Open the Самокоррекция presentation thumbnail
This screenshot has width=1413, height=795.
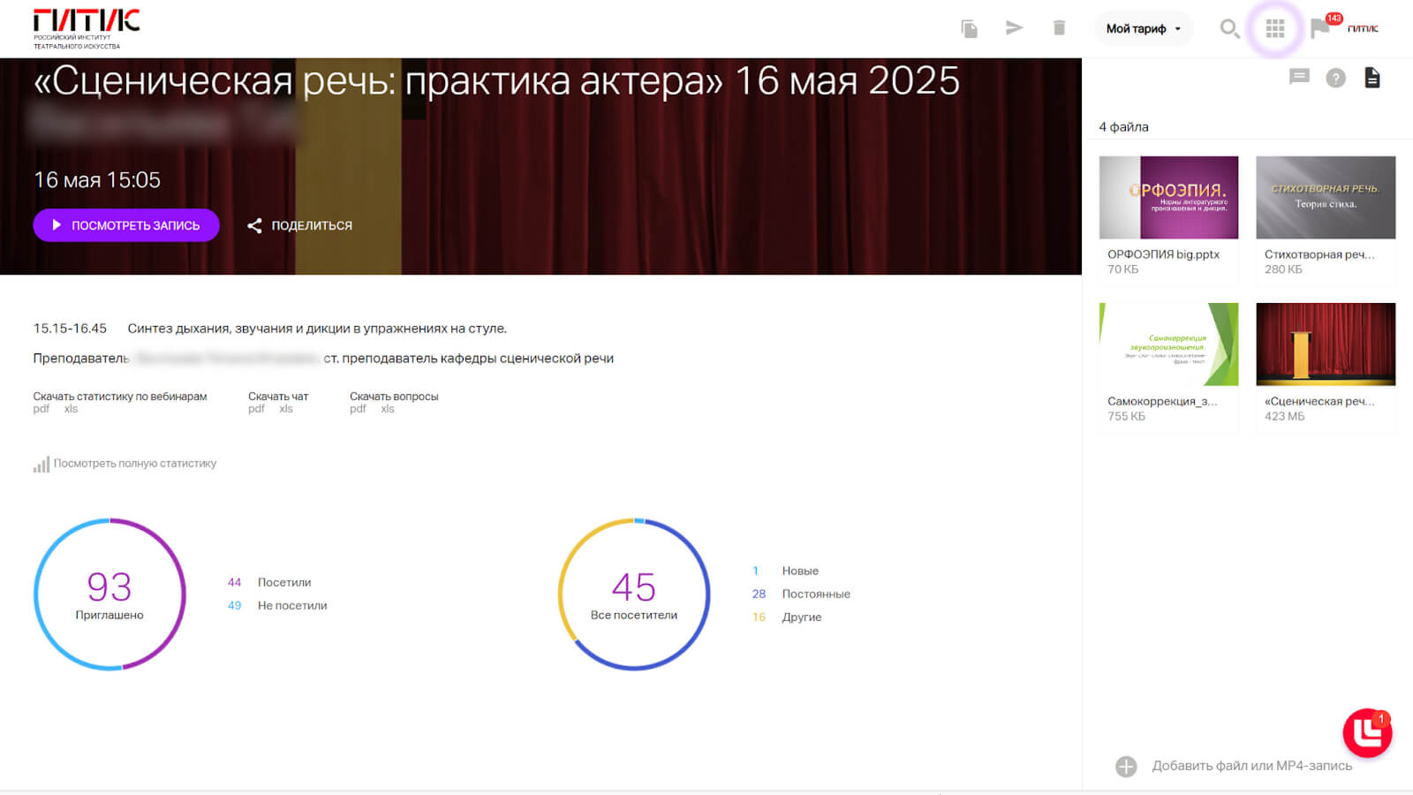coord(1167,344)
